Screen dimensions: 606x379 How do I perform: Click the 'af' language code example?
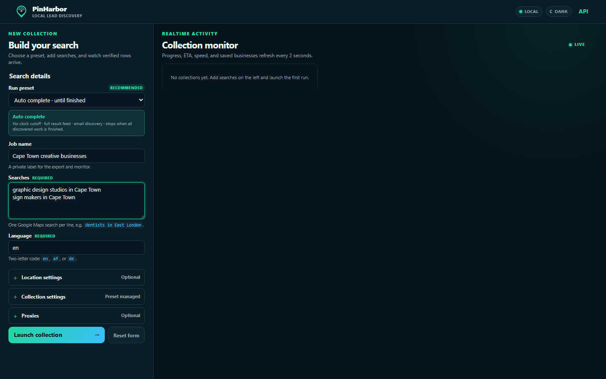pyautogui.click(x=56, y=259)
